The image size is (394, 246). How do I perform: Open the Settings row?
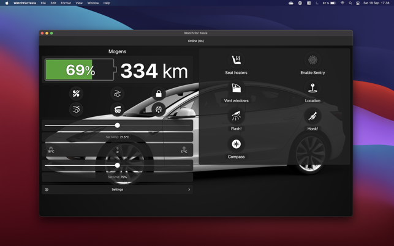point(118,190)
